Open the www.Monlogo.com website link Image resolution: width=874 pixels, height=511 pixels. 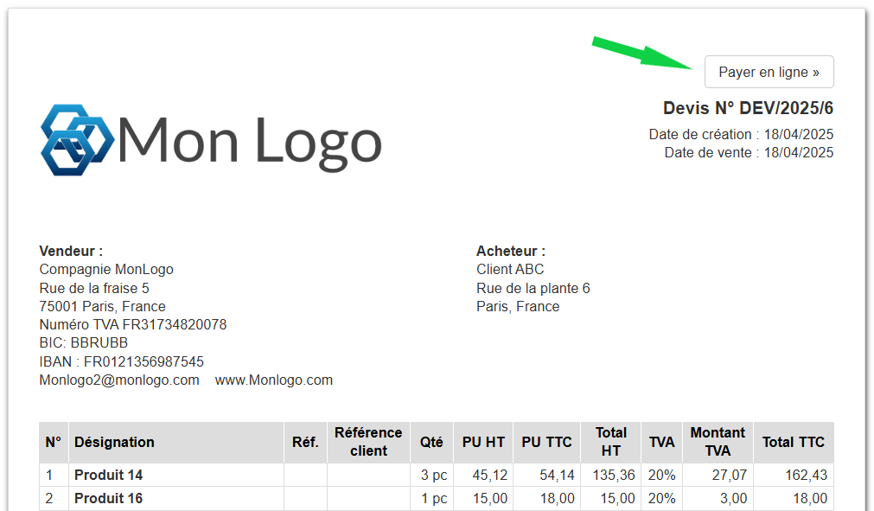[274, 380]
